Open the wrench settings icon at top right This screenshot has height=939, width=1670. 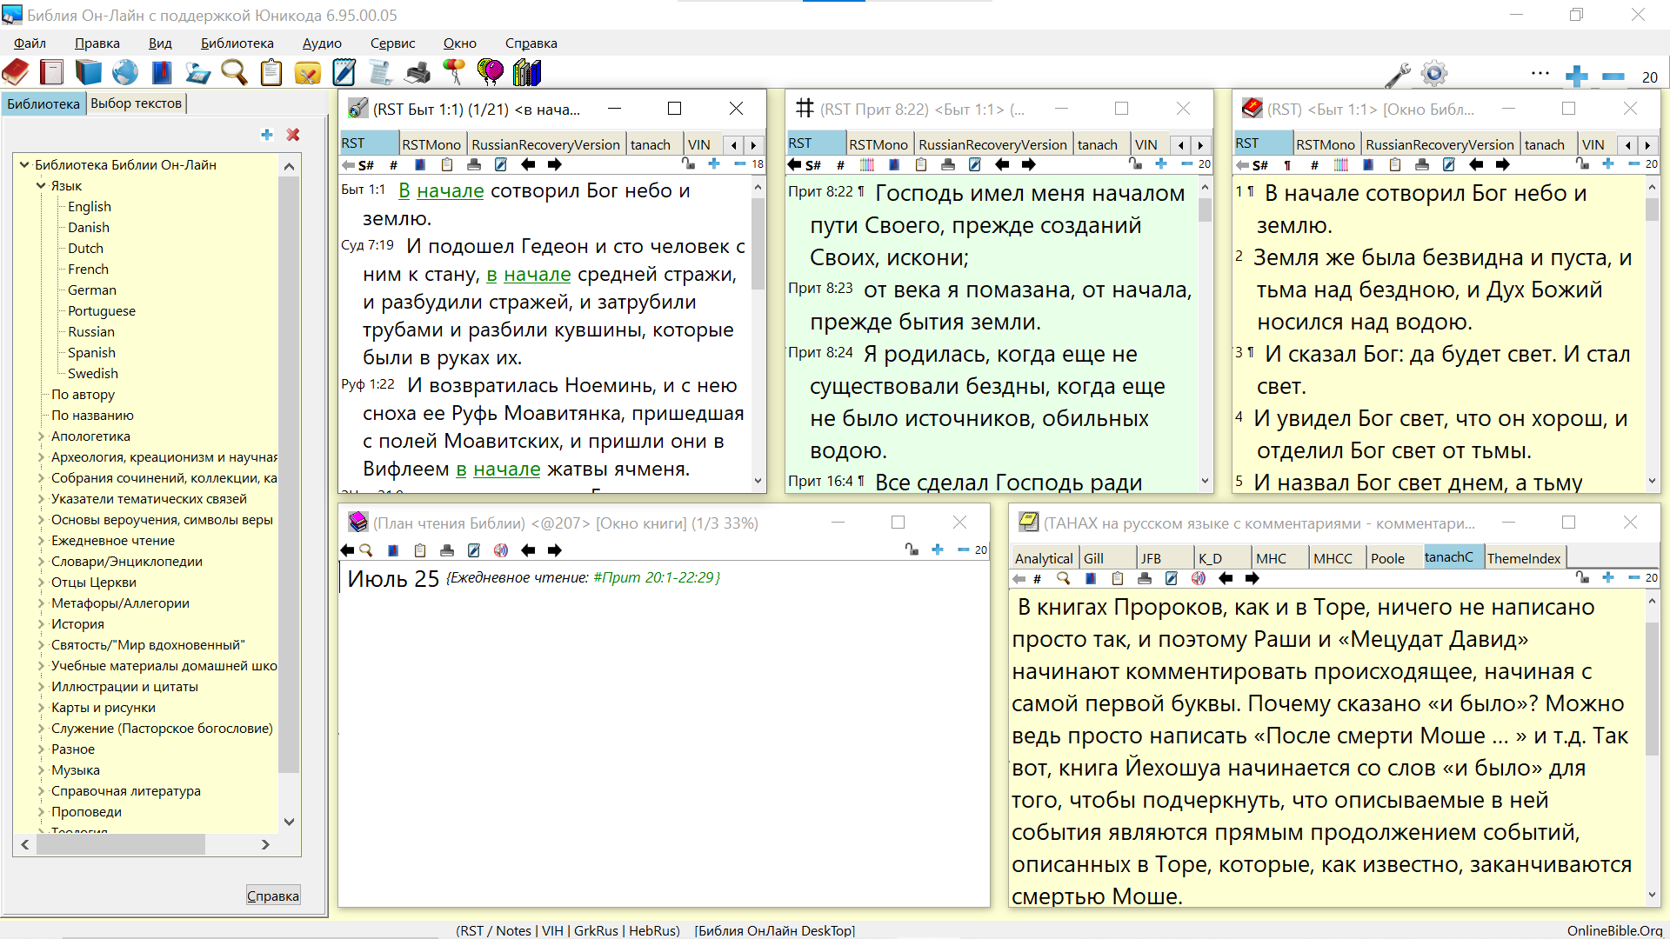[1398, 76]
